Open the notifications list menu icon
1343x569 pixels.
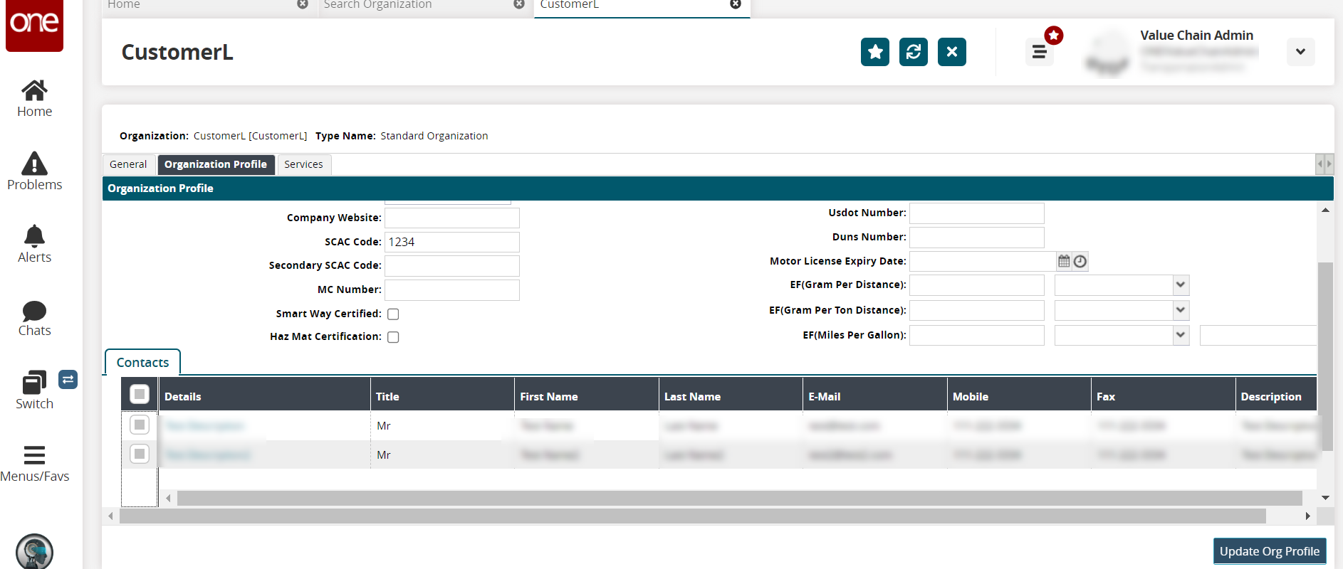pos(1040,52)
